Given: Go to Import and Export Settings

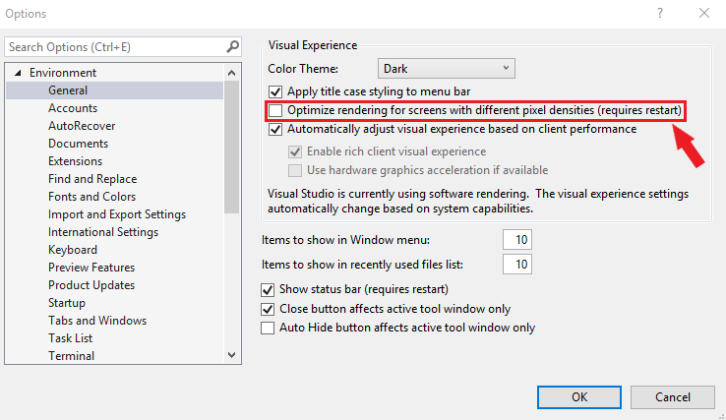Looking at the screenshot, I should 117,214.
